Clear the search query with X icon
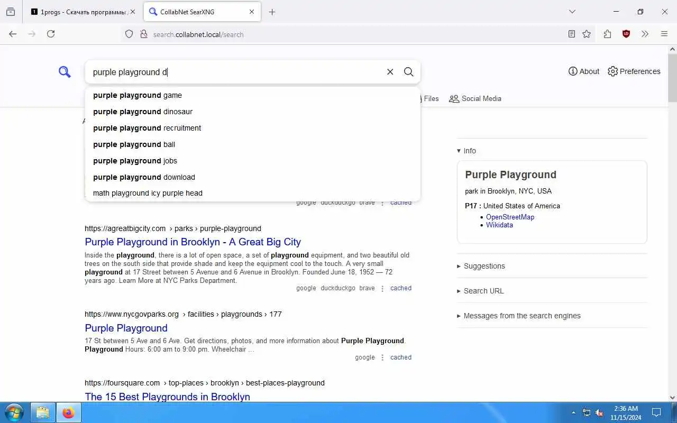The height and width of the screenshot is (423, 677). tap(390, 72)
